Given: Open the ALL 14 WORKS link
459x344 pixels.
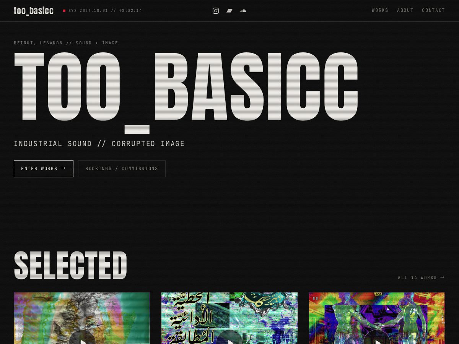Looking at the screenshot, I should pos(421,277).
